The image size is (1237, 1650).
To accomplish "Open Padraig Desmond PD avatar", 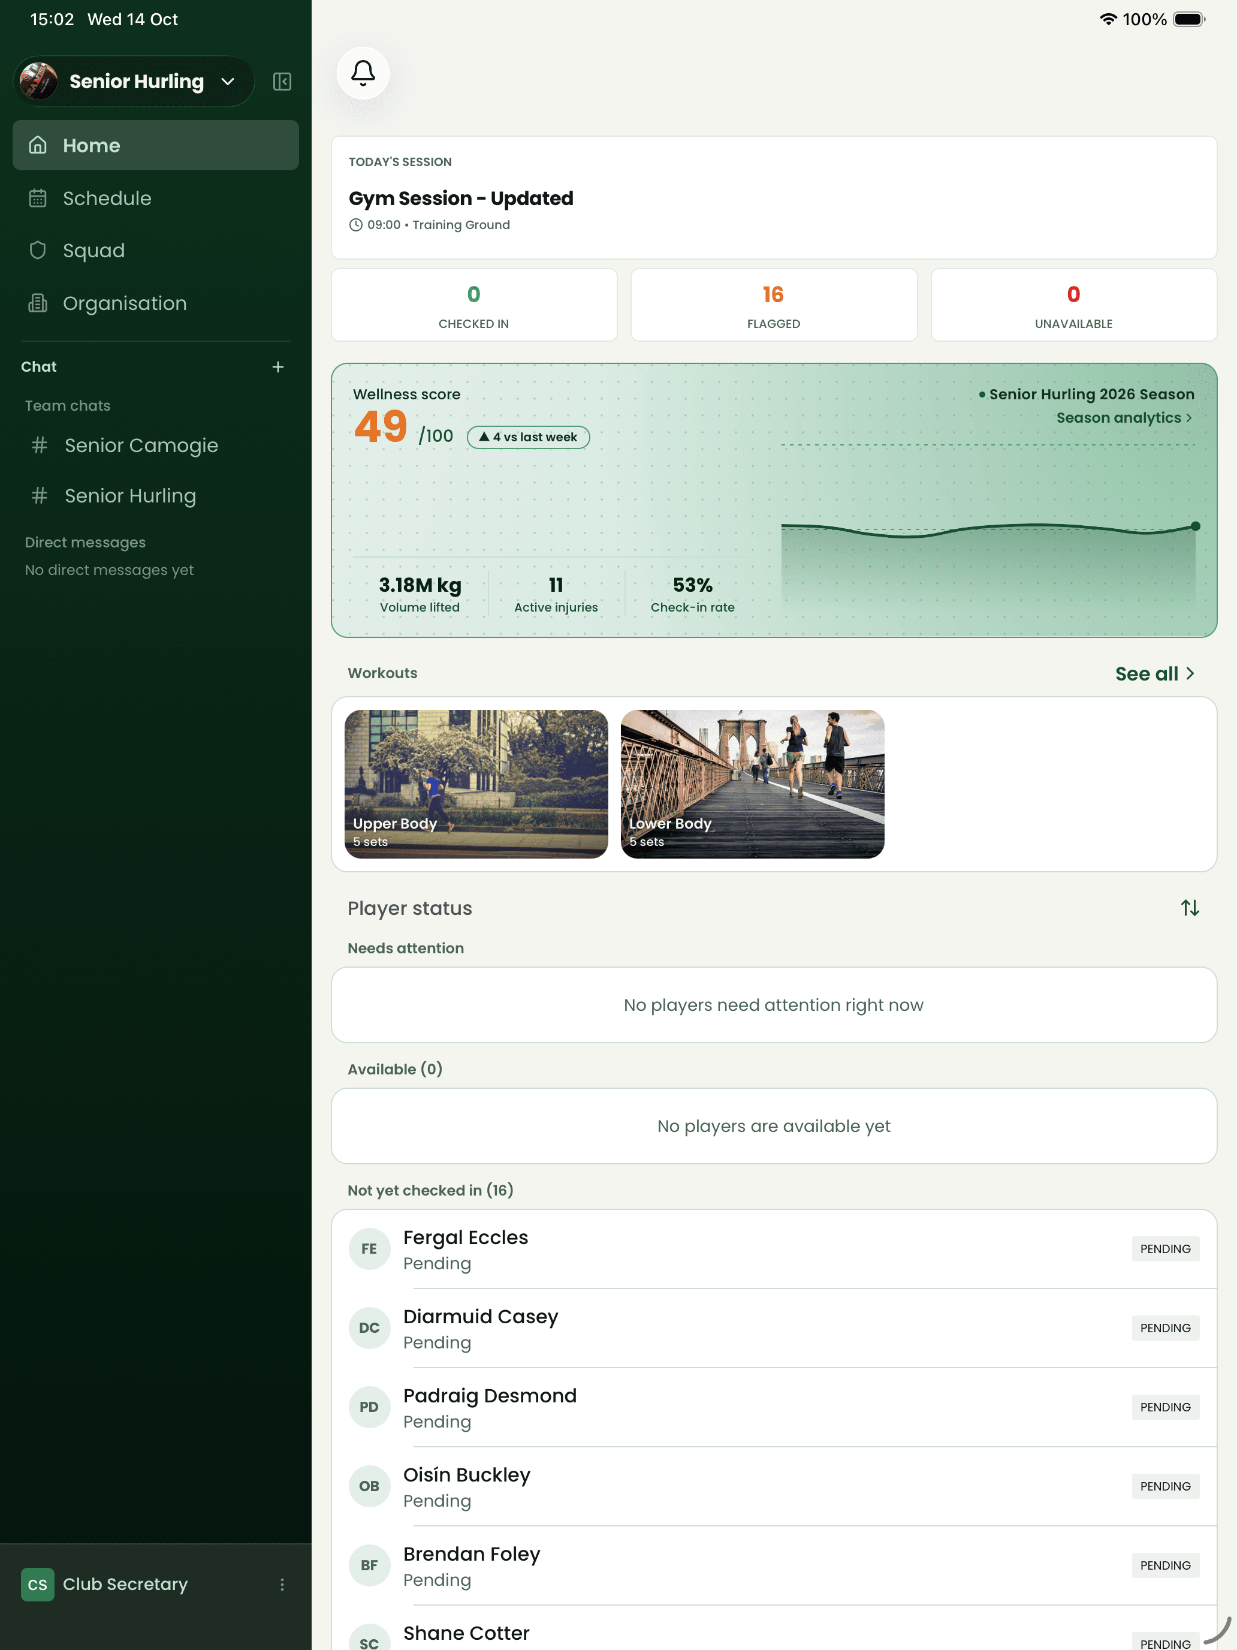I will tap(369, 1407).
